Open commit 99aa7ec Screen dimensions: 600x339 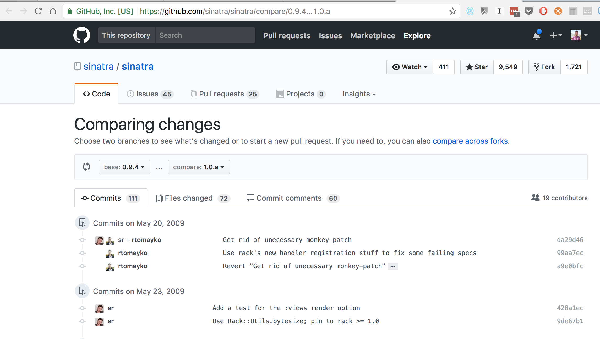570,253
